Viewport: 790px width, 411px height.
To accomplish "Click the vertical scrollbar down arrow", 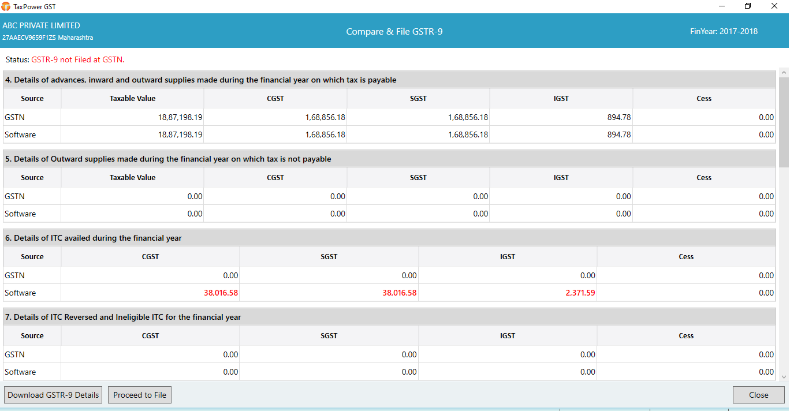I will (784, 377).
